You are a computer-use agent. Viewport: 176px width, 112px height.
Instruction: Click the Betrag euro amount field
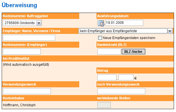pos(107,77)
